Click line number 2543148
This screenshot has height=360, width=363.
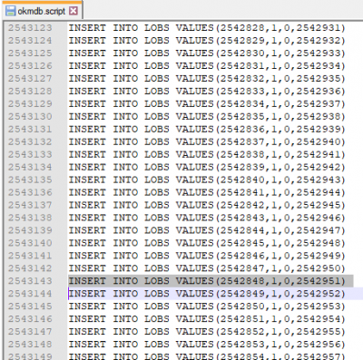[x=30, y=344]
